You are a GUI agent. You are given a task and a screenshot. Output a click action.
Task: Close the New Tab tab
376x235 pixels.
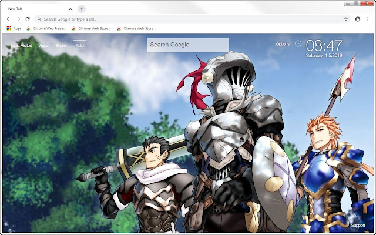point(70,9)
